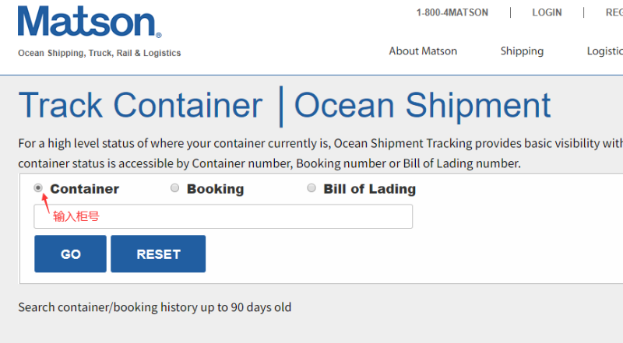Click the RESET button
Image resolution: width=623 pixels, height=343 pixels.
(x=158, y=254)
